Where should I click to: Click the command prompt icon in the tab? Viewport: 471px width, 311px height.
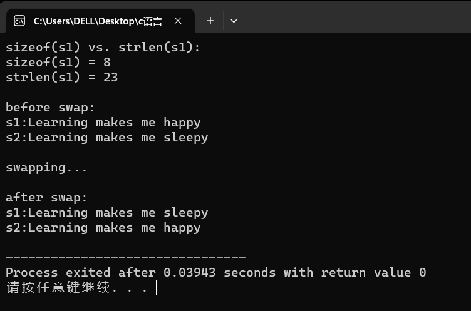[19, 21]
